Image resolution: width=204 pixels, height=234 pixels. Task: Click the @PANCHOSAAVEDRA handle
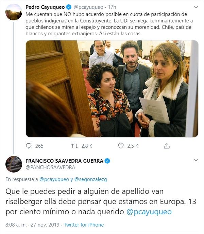point(50,167)
